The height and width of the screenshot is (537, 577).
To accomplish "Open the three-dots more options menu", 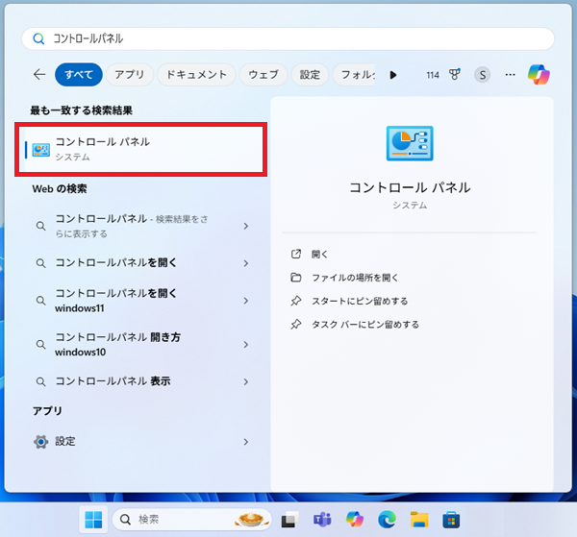I will tap(510, 75).
